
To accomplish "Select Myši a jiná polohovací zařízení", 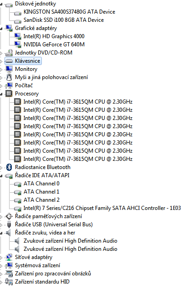I will pos(51,77).
